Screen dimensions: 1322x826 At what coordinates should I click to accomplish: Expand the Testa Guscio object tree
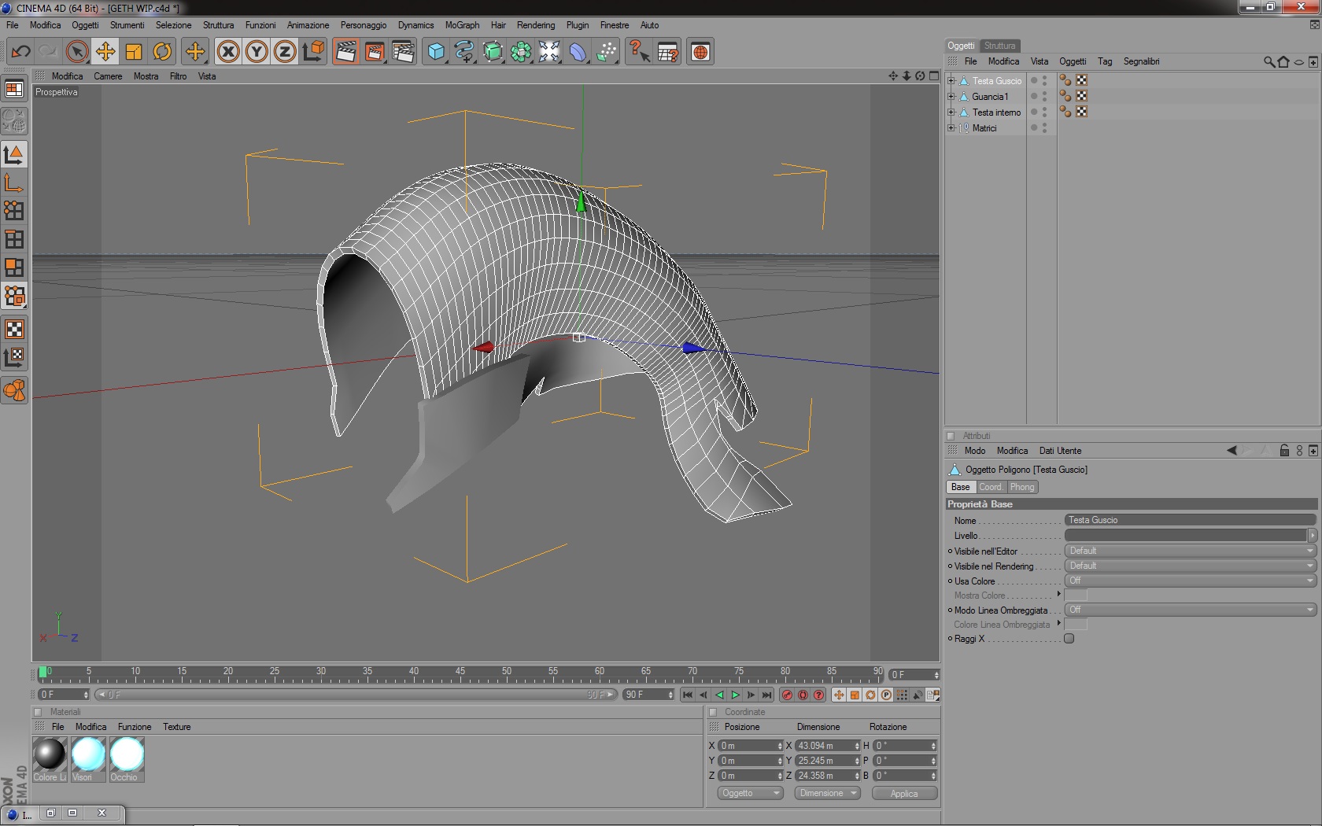pos(951,81)
